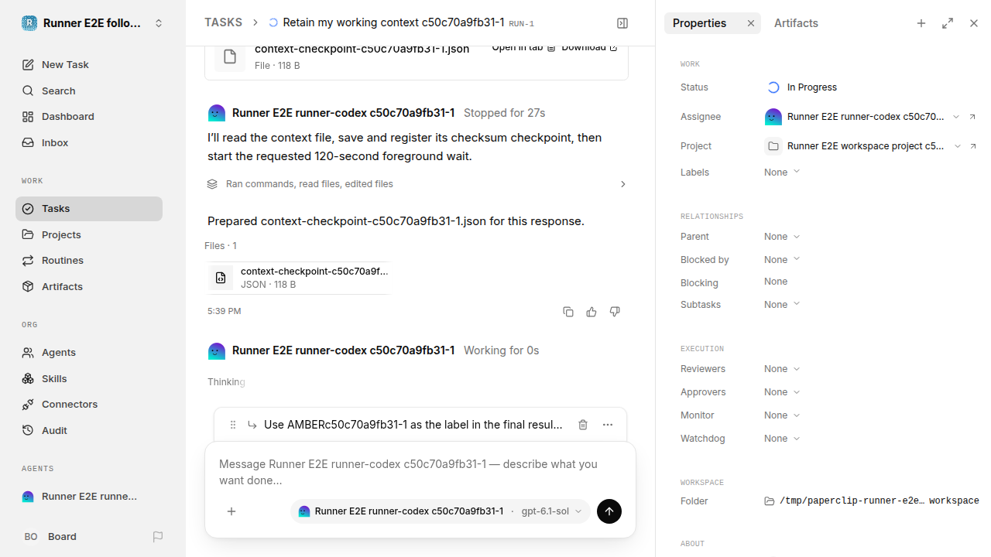This screenshot has width=991, height=557.
Task: Switch to the Artifacts tab in right panel
Action: pyautogui.click(x=796, y=23)
